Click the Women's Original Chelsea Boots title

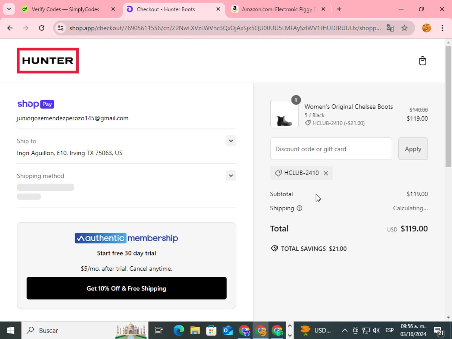click(x=349, y=107)
